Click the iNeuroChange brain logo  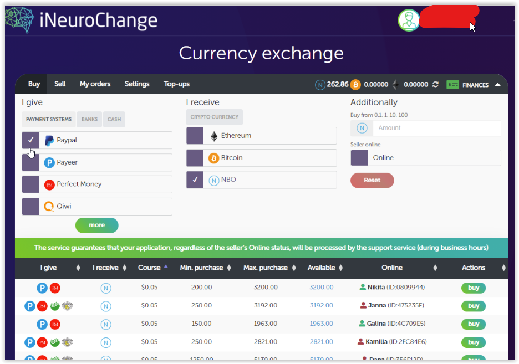coord(19,20)
